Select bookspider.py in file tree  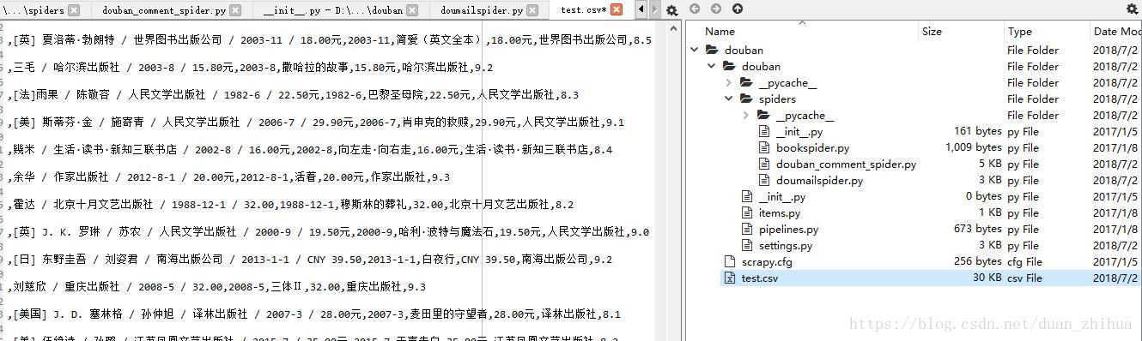coord(812,147)
